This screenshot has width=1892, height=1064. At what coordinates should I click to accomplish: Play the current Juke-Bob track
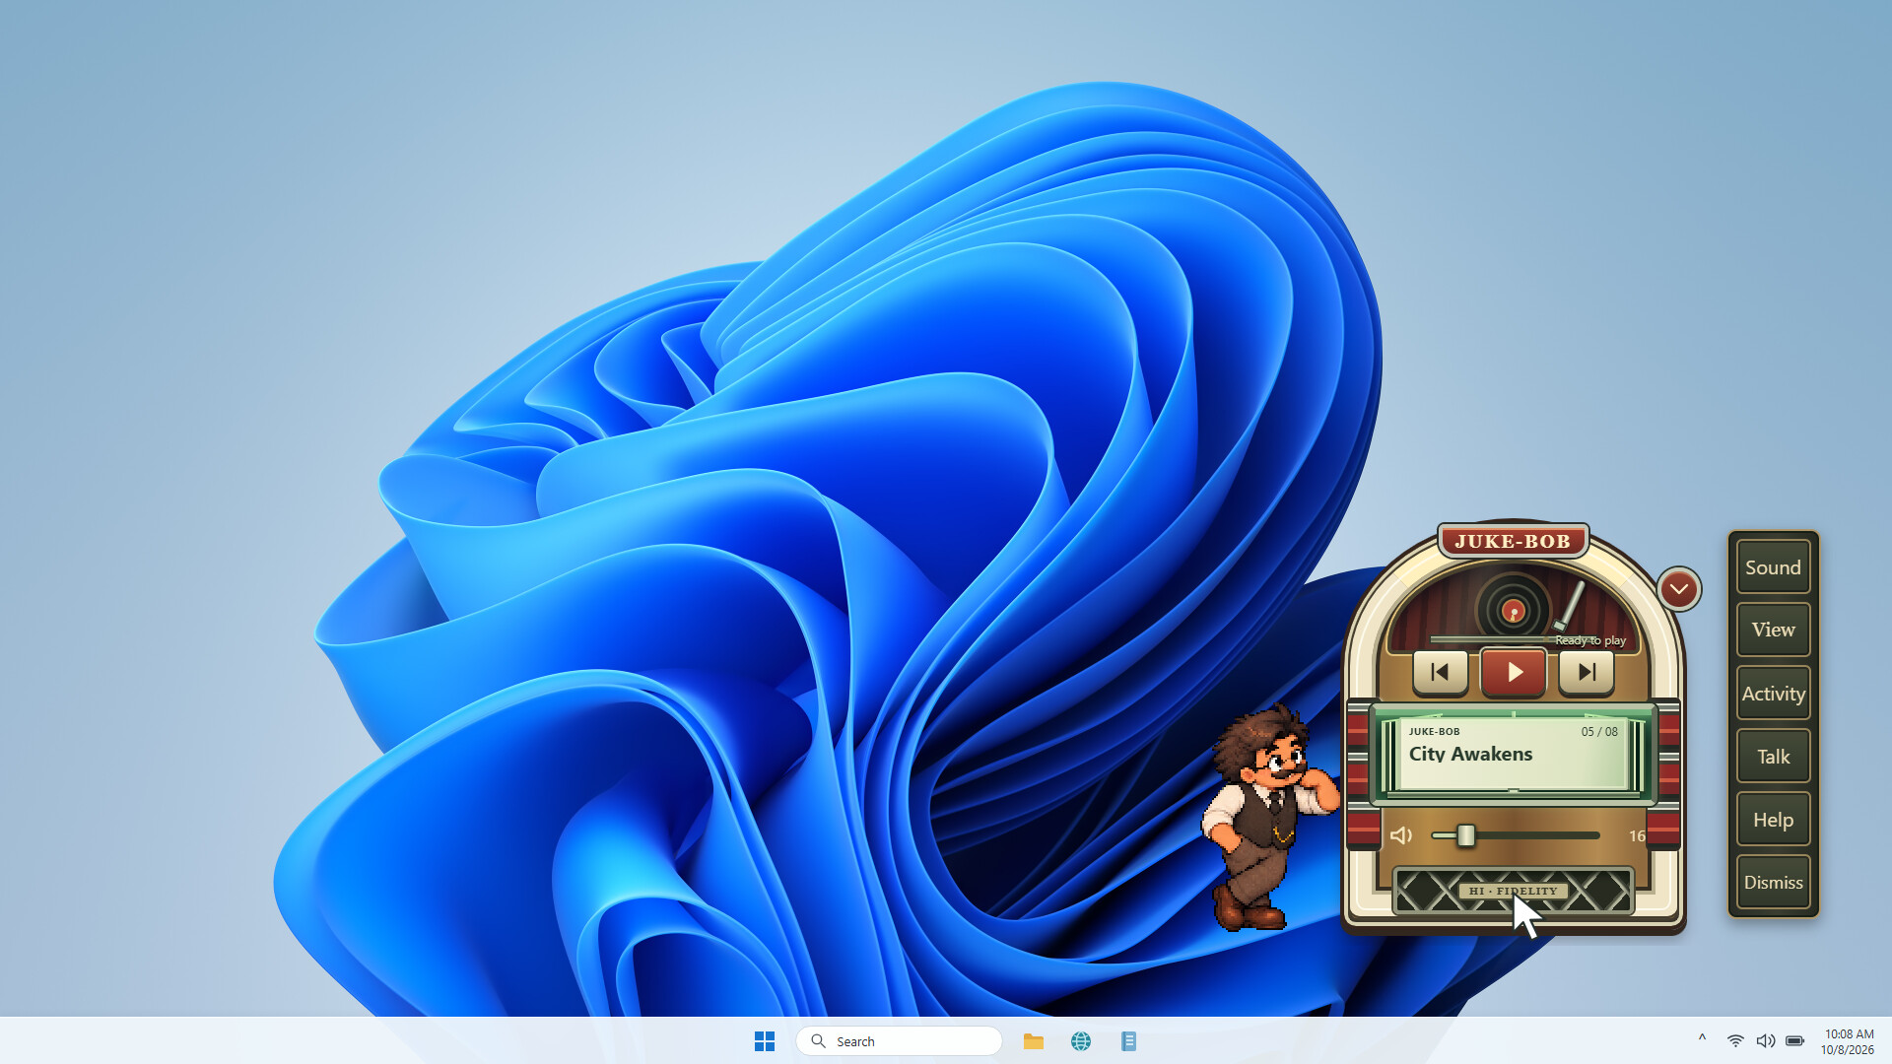click(1514, 672)
